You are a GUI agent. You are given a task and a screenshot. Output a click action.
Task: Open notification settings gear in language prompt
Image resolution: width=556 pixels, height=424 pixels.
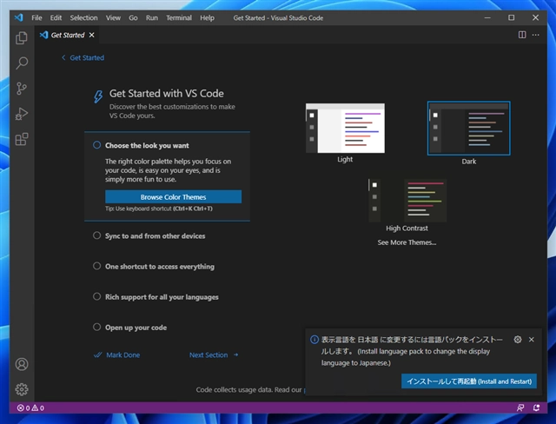518,339
